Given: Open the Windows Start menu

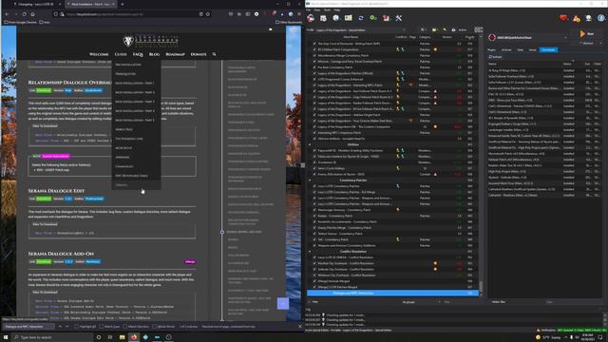Looking at the screenshot, I should click(x=5, y=337).
